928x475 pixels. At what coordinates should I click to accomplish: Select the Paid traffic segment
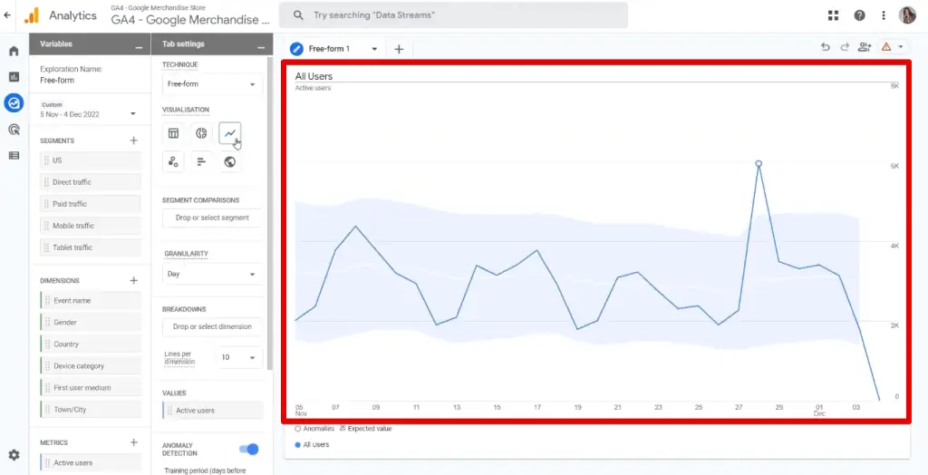click(91, 204)
